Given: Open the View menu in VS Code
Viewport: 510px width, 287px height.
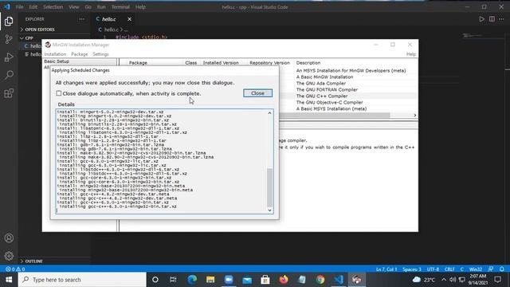Looking at the screenshot, I should (x=74, y=7).
